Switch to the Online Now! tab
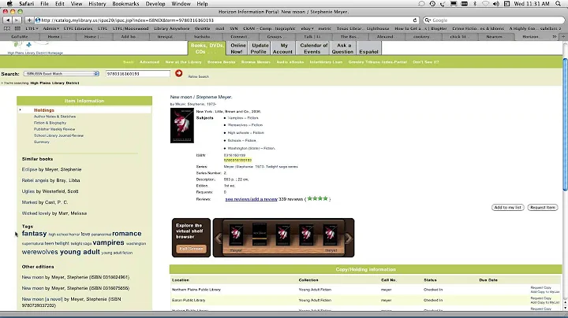Viewport: 568px width, 318px height. pyautogui.click(x=238, y=48)
